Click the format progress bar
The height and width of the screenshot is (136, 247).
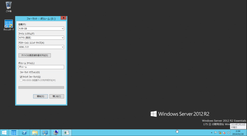41,87
